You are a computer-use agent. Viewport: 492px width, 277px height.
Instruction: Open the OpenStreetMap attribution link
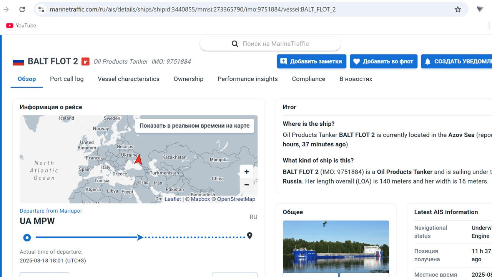pyautogui.click(x=236, y=199)
